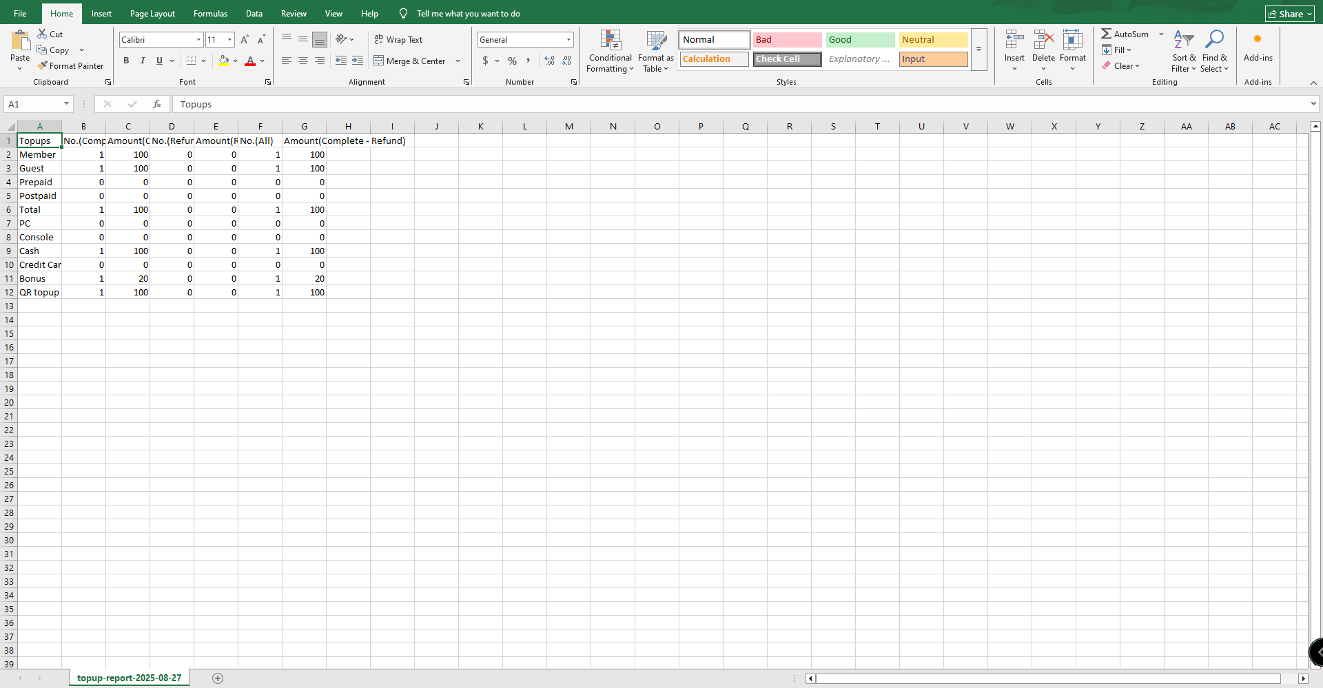Open the Format as Table icon
Viewport: 1323px width, 688px height.
[x=655, y=41]
